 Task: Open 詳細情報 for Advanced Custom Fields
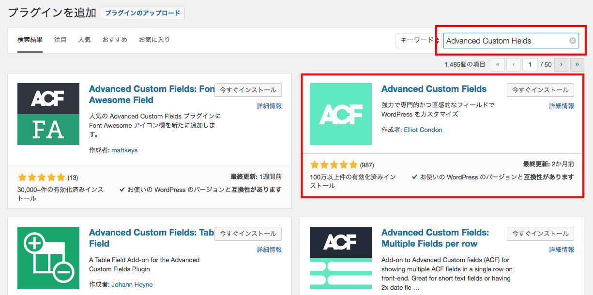click(x=561, y=105)
